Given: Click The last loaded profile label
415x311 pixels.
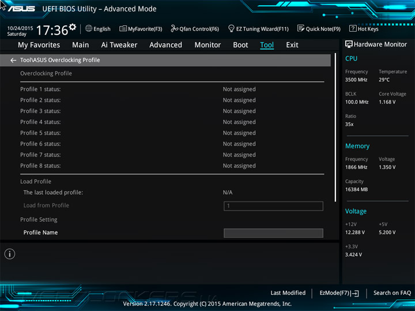Looking at the screenshot, I should coord(53,192).
